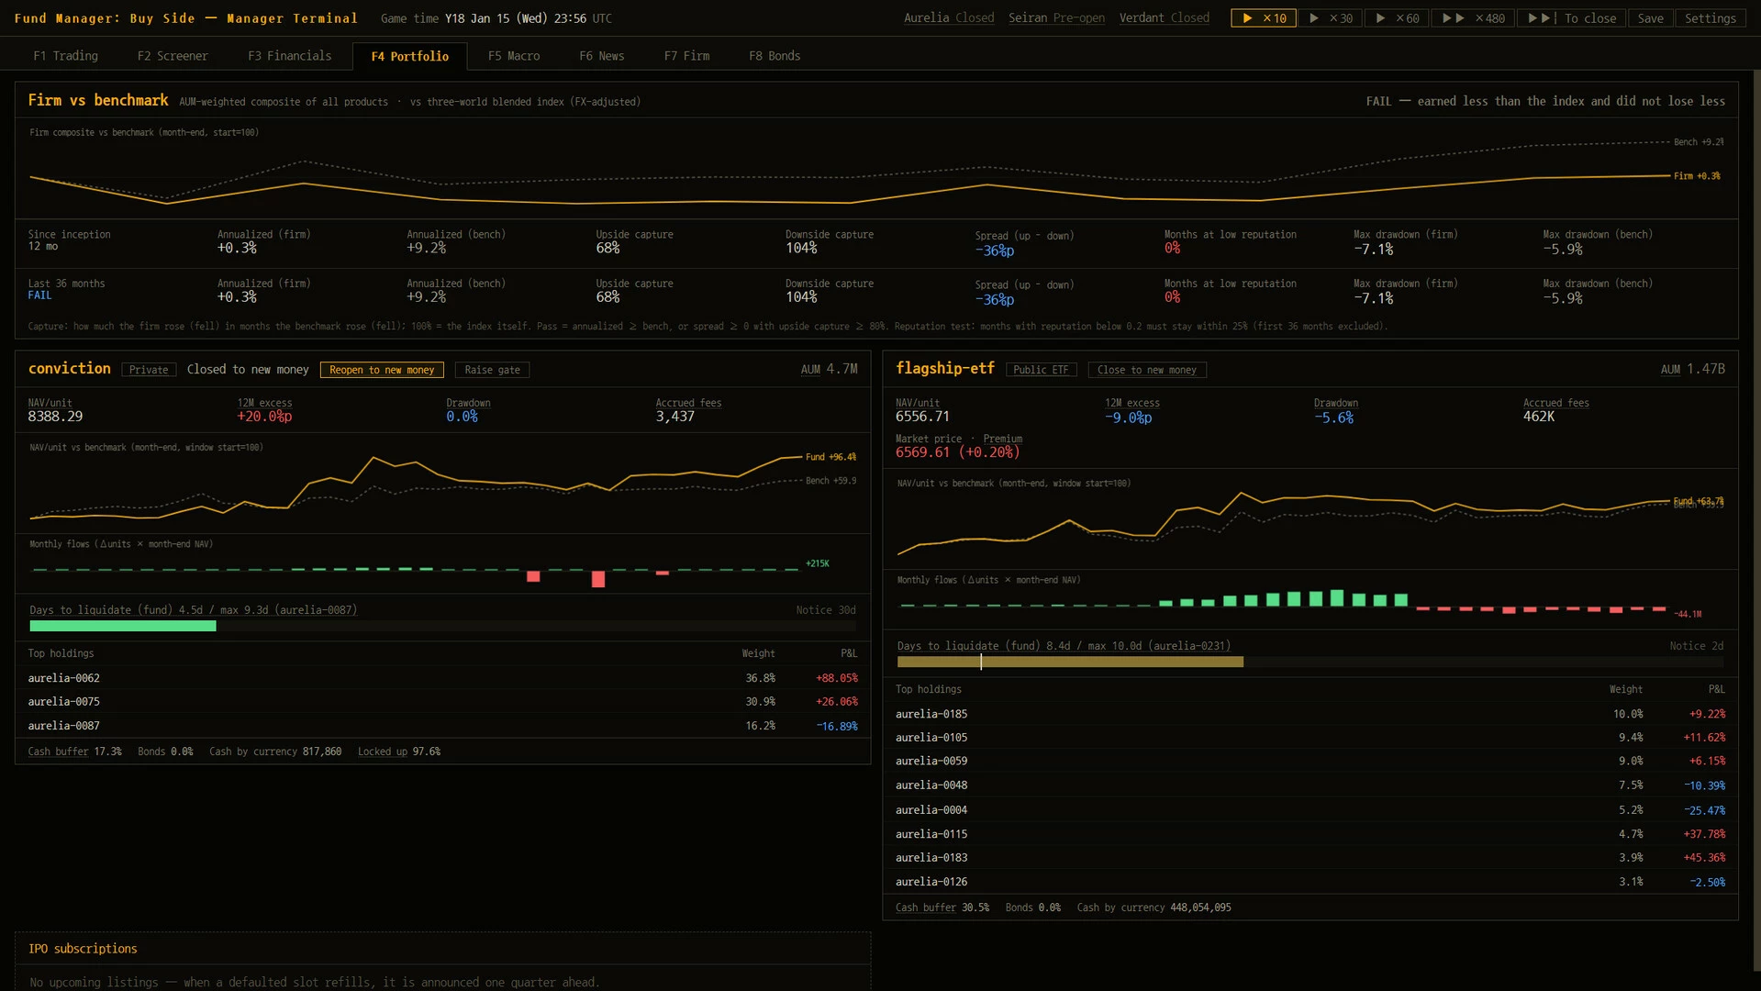Click conviction days to liquidate bar
1761x991 pixels.
click(x=442, y=626)
